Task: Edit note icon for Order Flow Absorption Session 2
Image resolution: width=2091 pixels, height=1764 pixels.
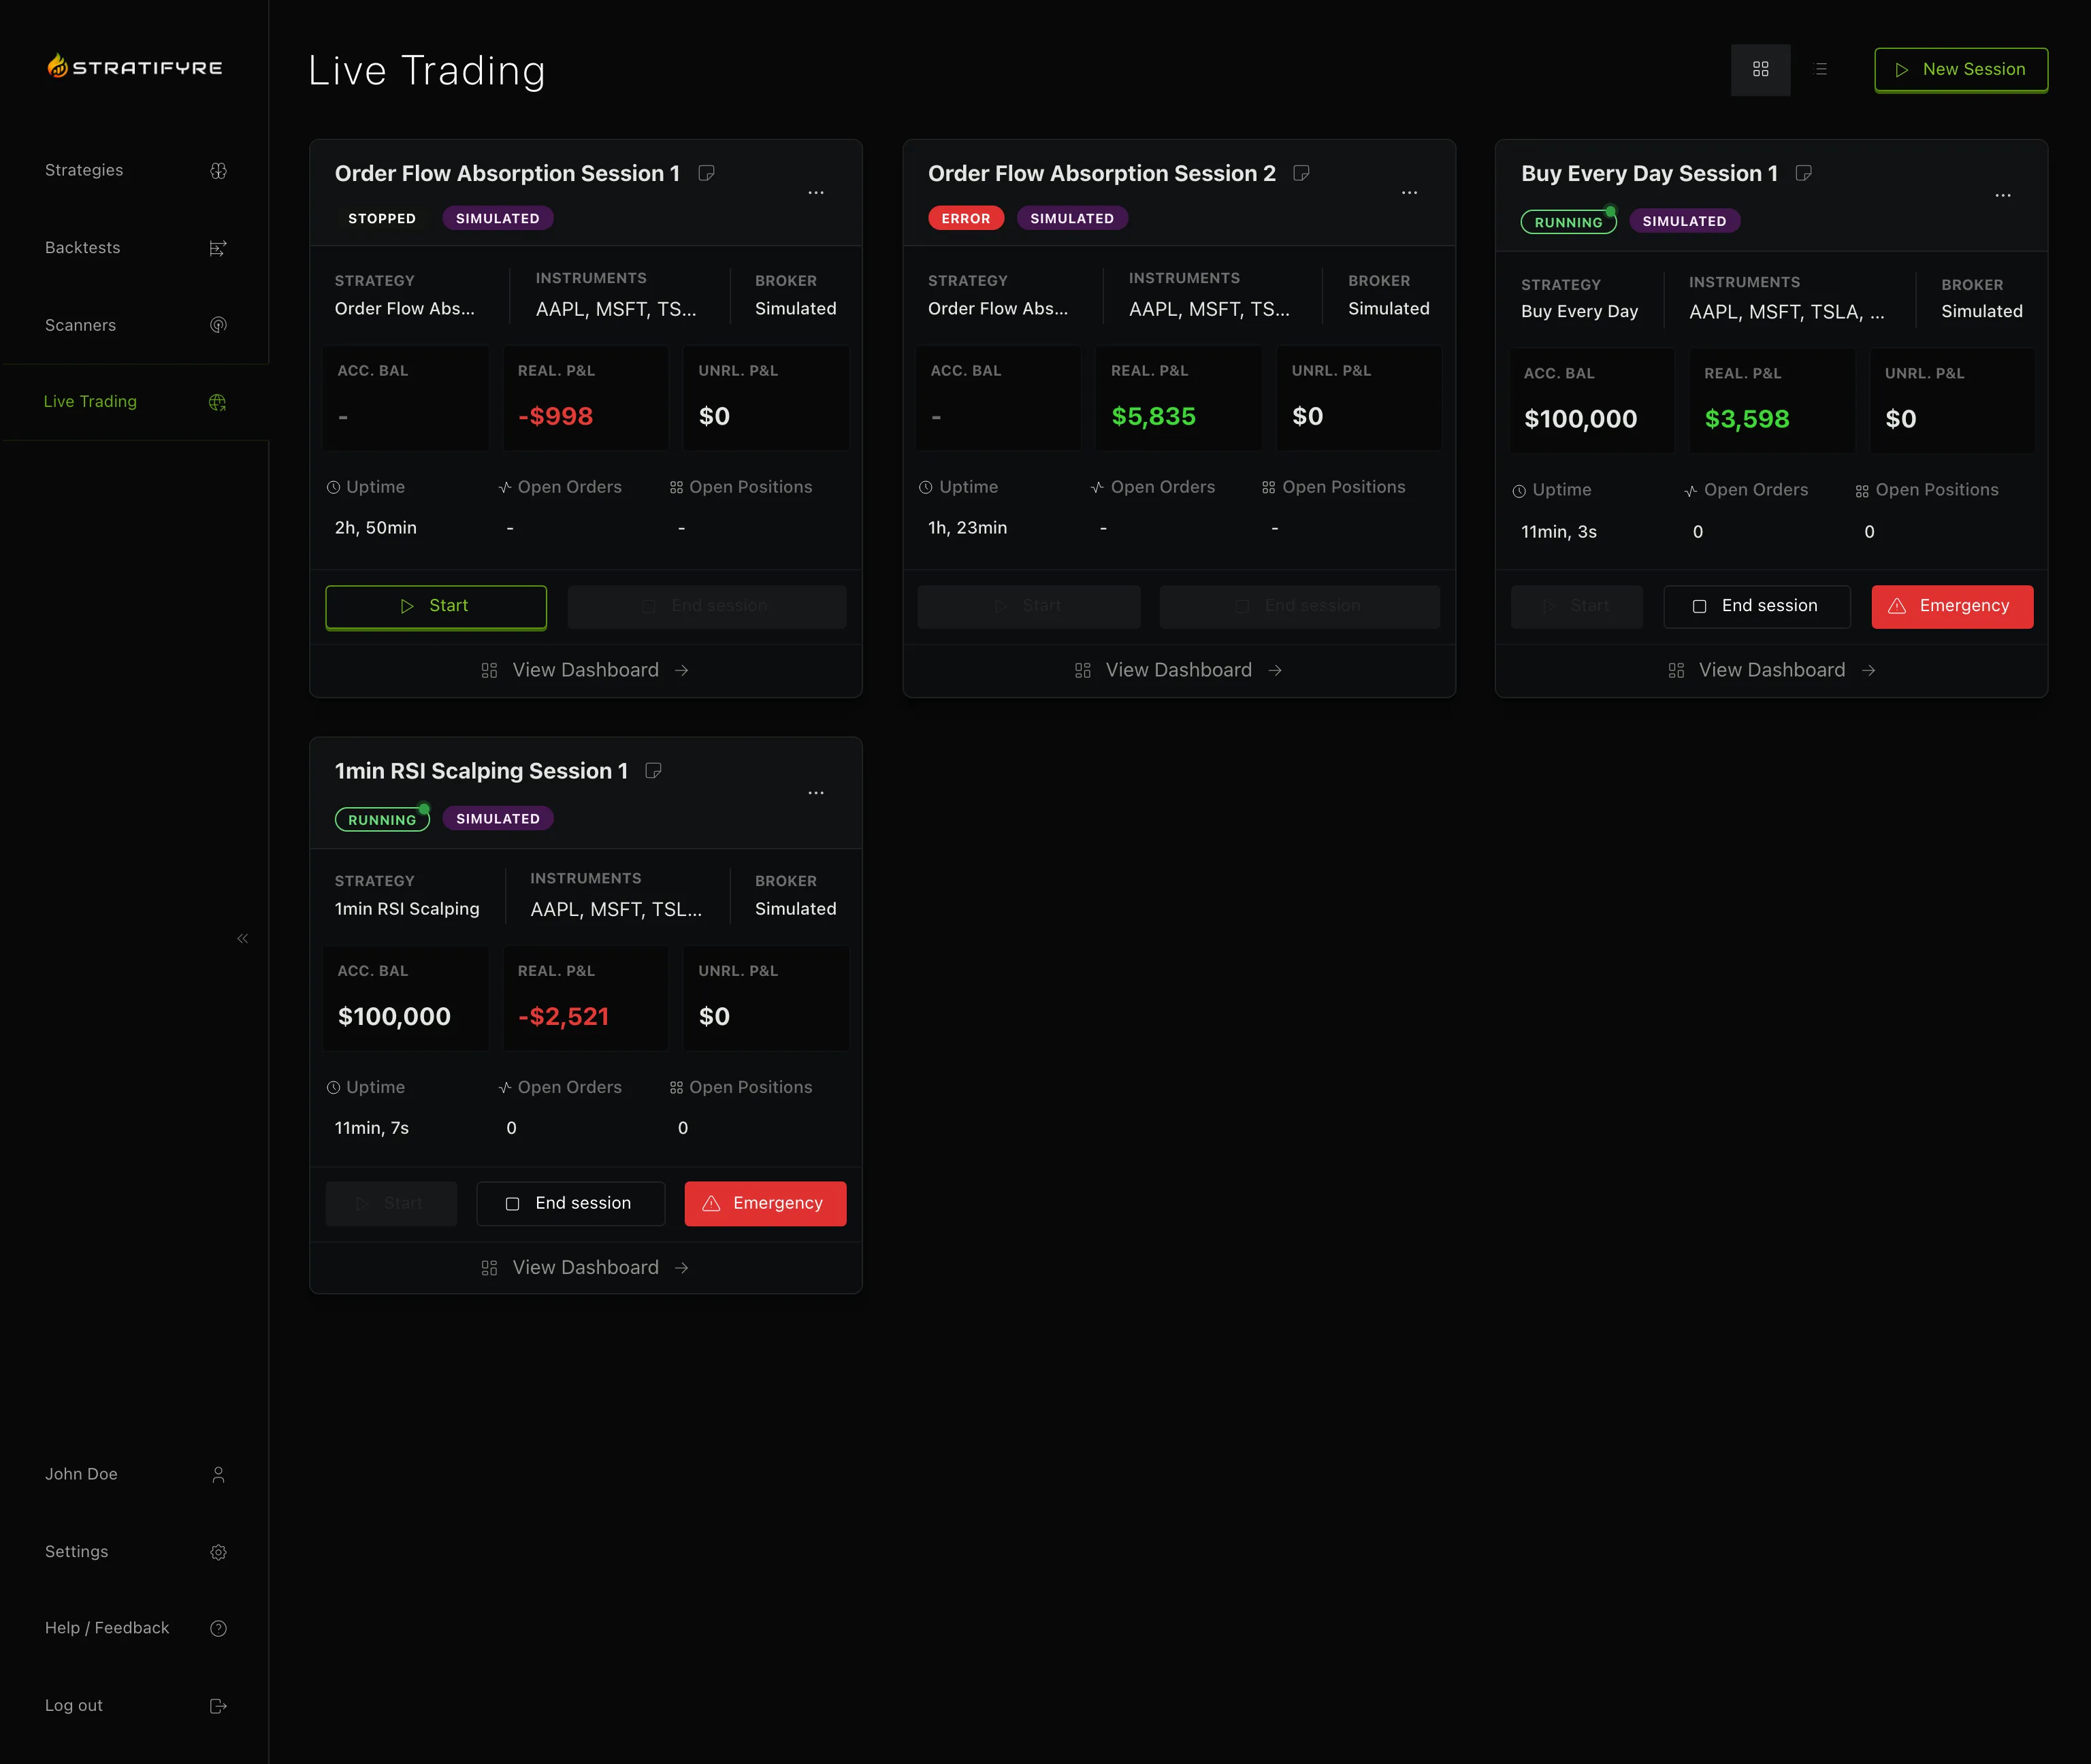Action: (x=1301, y=173)
